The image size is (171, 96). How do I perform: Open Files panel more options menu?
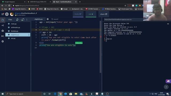pyautogui.click(x=27, y=19)
